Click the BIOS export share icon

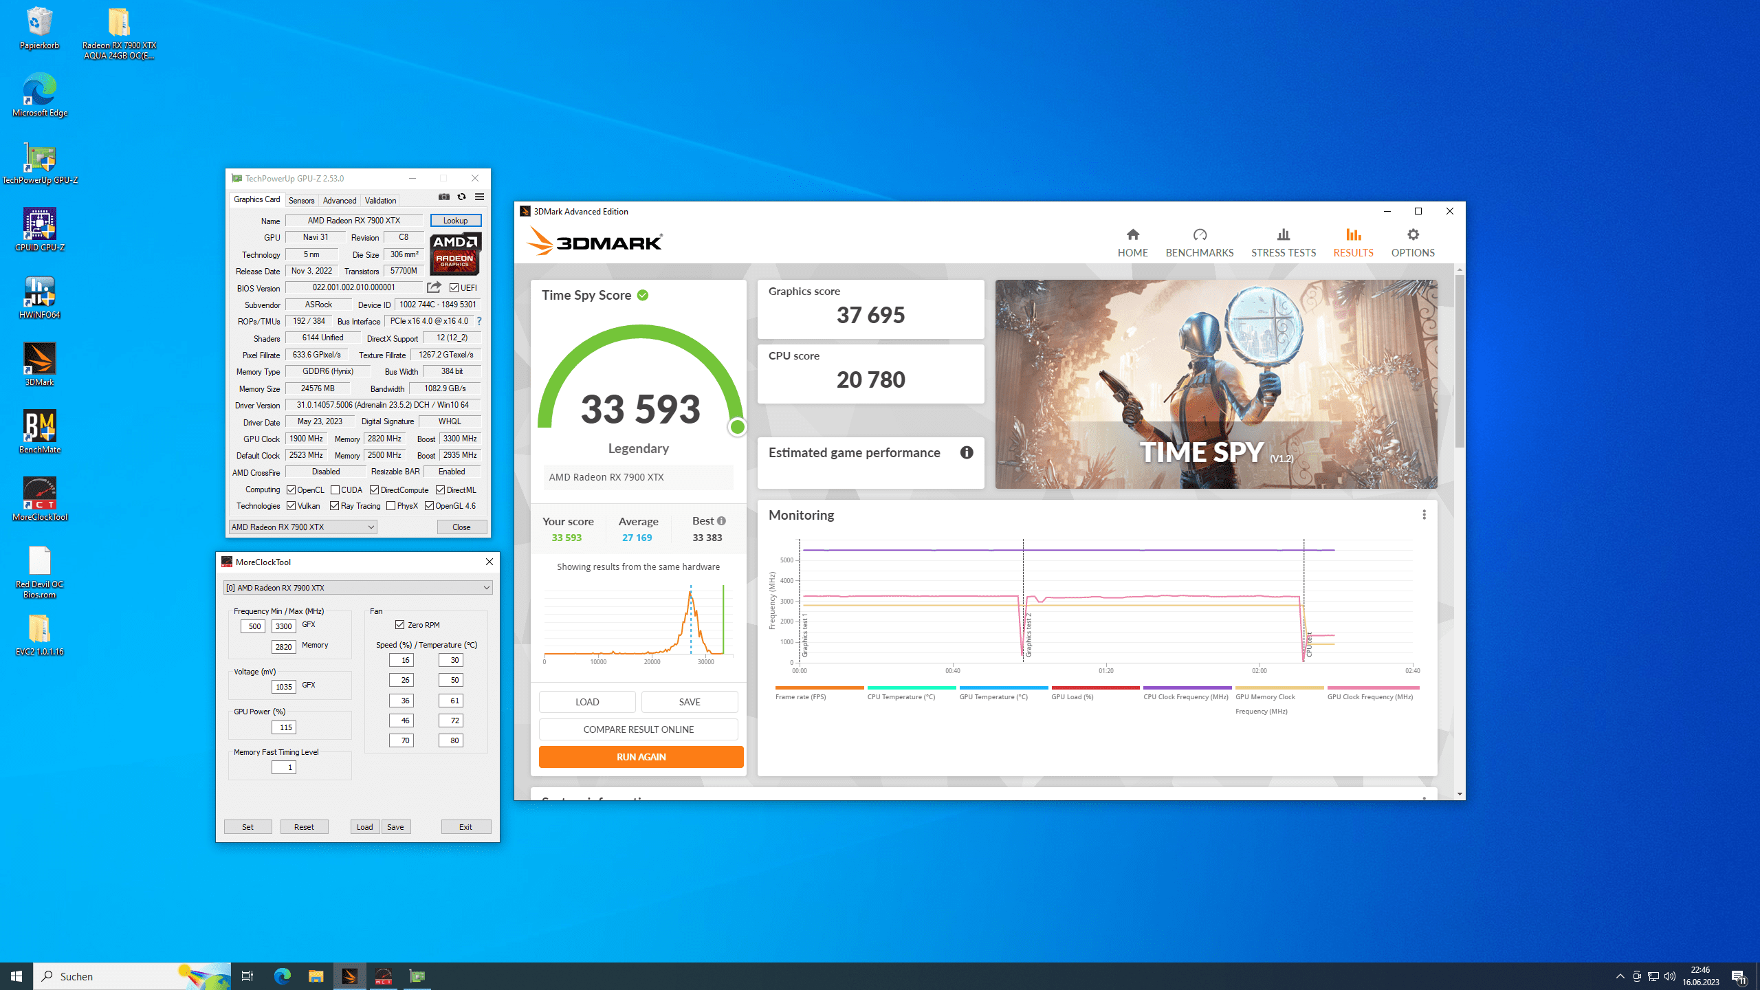tap(434, 287)
